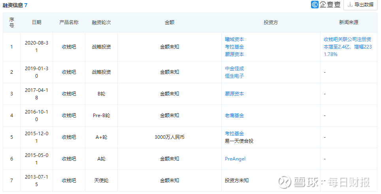Click the 序号 column header

(x=12, y=22)
